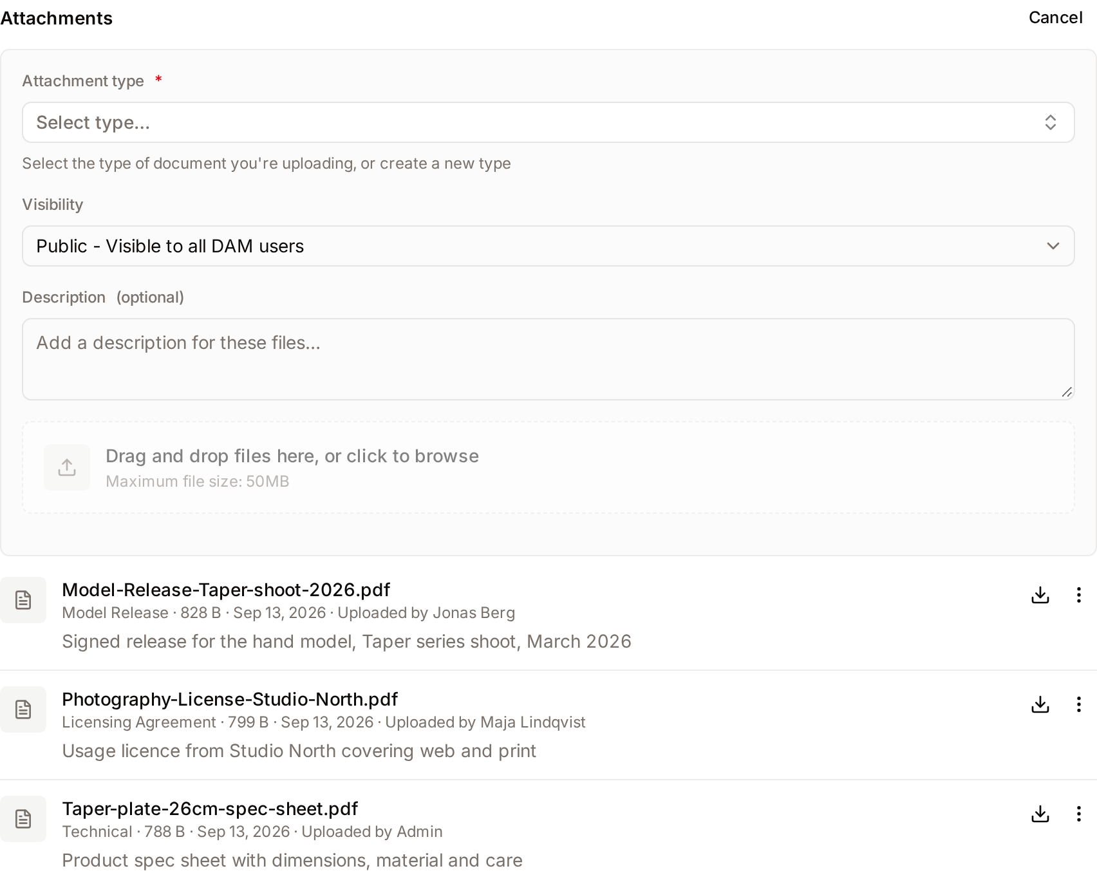Screen dimensions: 1097x873
Task: Click the 'Description (optional)' label
Action: 103,297
